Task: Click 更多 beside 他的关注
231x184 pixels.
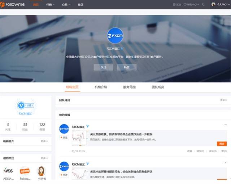Action: 44,158
